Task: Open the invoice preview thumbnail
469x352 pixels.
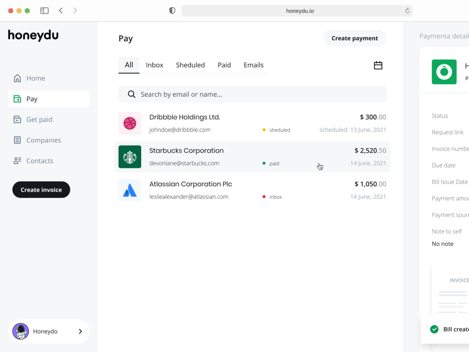Action: 450,289
